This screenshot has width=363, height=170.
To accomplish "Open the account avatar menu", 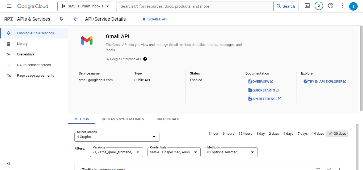I will pyautogui.click(x=353, y=6).
